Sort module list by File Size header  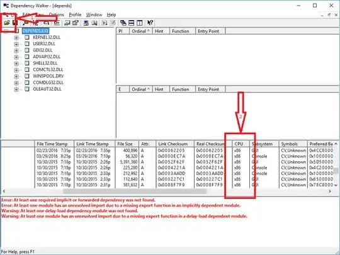tap(127, 144)
